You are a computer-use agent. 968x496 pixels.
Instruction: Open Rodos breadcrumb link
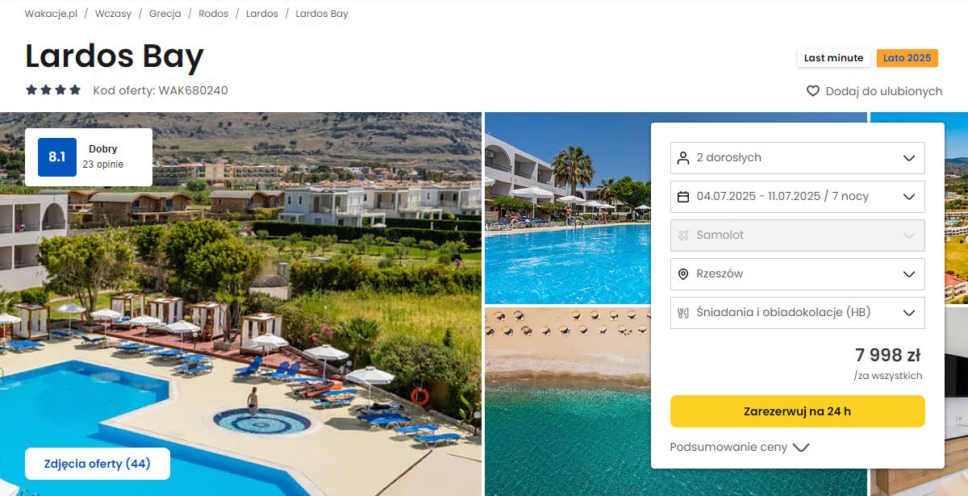[214, 14]
